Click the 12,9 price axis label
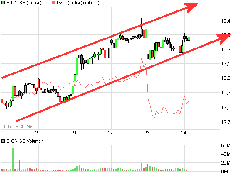The width and height of the screenshot is (238, 175). click(x=226, y=93)
